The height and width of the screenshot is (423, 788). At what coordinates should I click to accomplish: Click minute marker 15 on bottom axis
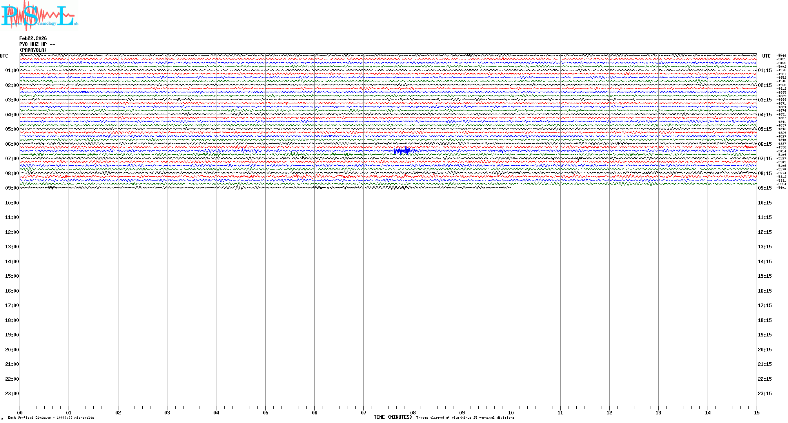click(757, 412)
